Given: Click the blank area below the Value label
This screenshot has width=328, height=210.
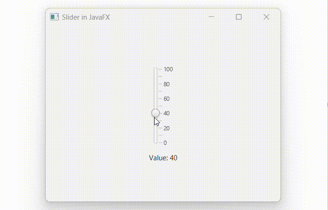Looking at the screenshot, I should pyautogui.click(x=163, y=183).
